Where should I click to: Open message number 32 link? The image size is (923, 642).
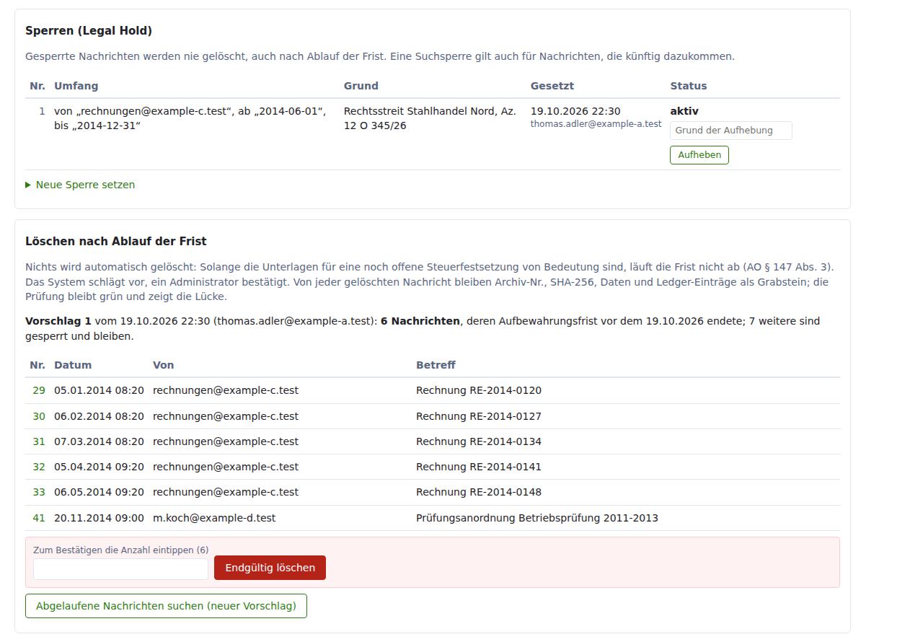click(39, 467)
